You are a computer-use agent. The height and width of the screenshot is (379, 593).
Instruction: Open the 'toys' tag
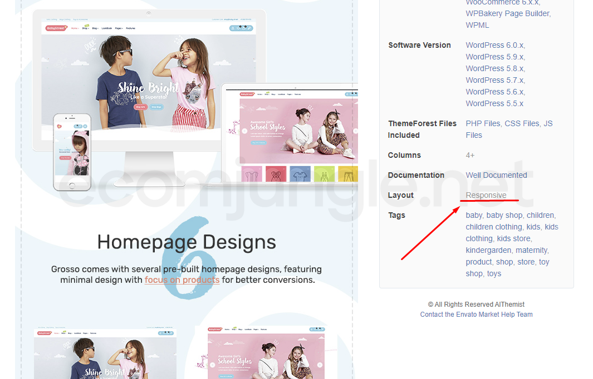494,273
